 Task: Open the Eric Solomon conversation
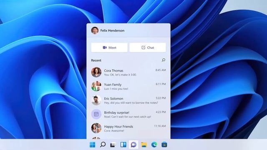pyautogui.click(x=128, y=100)
